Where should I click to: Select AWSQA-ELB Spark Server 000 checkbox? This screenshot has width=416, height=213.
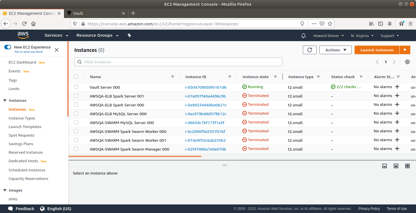(x=76, y=105)
